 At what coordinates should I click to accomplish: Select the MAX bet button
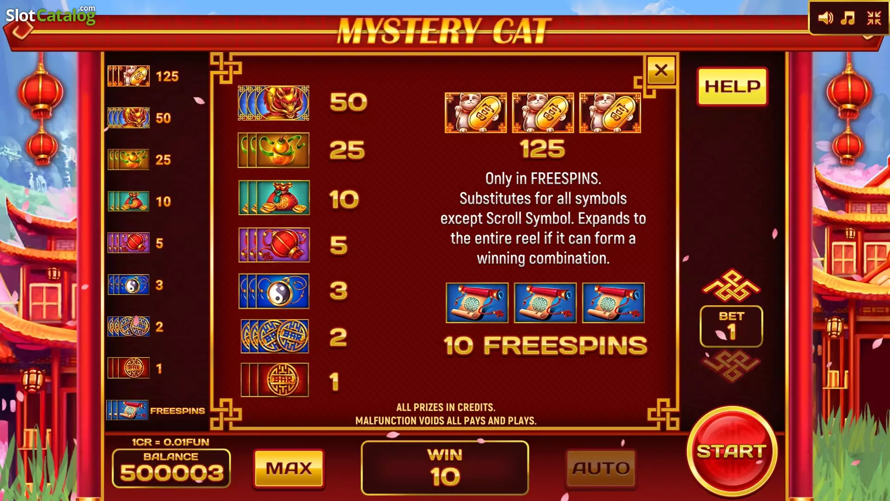click(289, 469)
